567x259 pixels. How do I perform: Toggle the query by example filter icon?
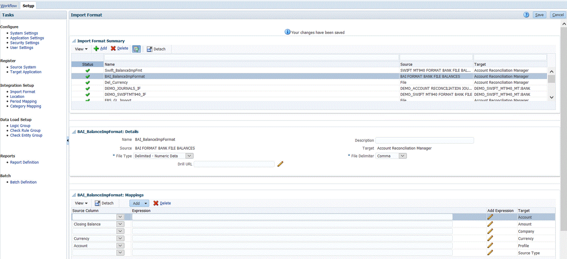point(136,49)
